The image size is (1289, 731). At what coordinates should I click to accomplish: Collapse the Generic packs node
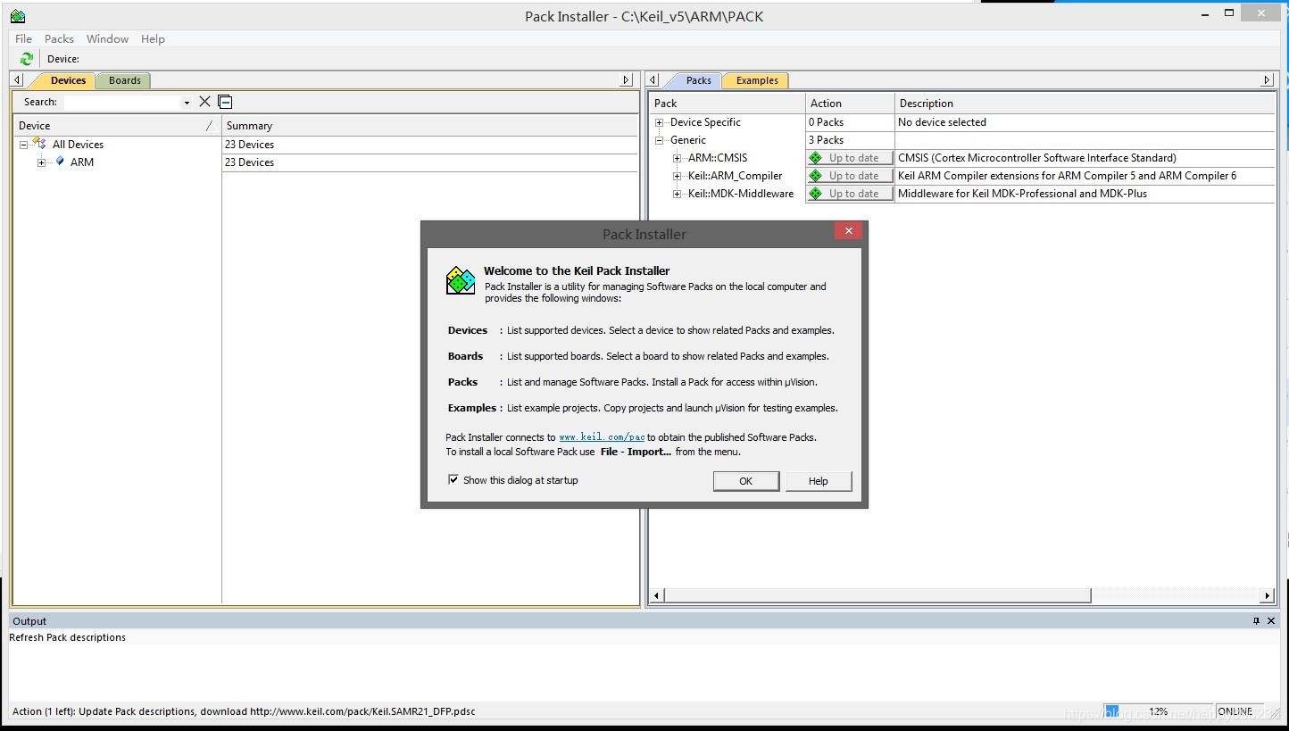click(x=660, y=140)
